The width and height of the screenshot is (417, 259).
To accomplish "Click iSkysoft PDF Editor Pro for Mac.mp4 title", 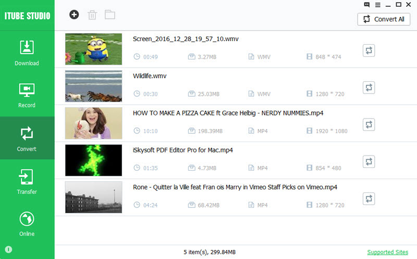I will (183, 150).
